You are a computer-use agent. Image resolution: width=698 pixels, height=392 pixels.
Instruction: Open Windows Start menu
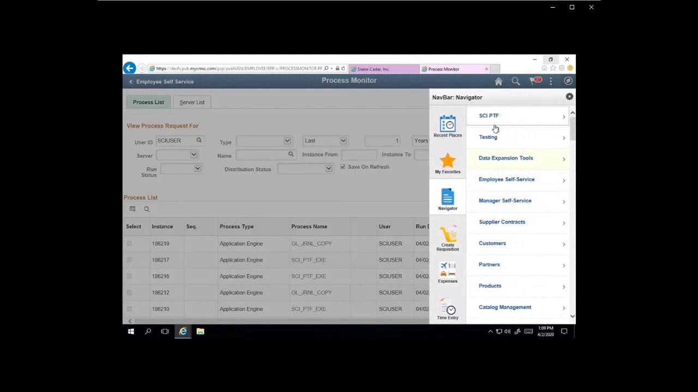(131, 331)
